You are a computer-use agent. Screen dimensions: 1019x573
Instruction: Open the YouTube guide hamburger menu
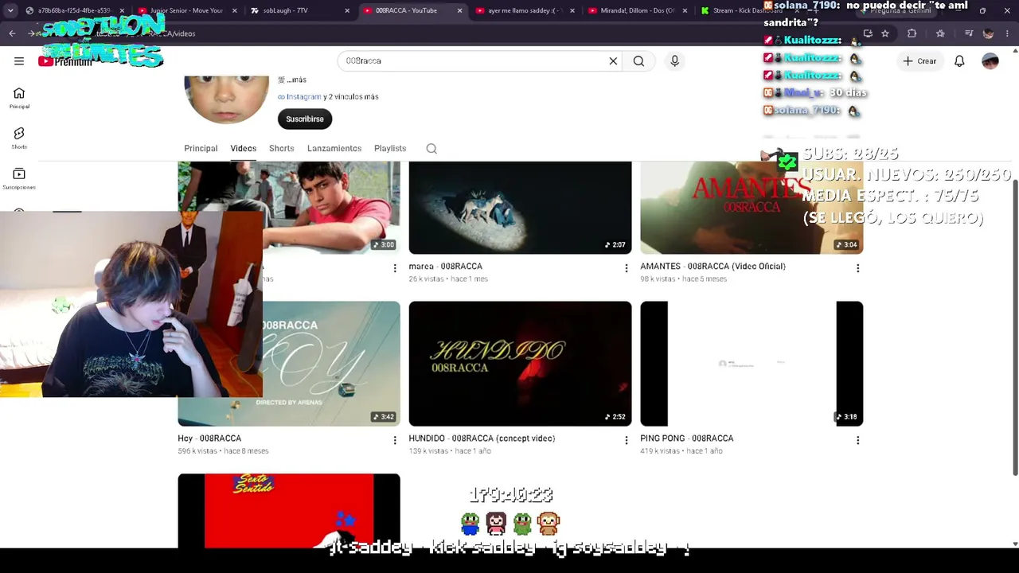tap(19, 61)
